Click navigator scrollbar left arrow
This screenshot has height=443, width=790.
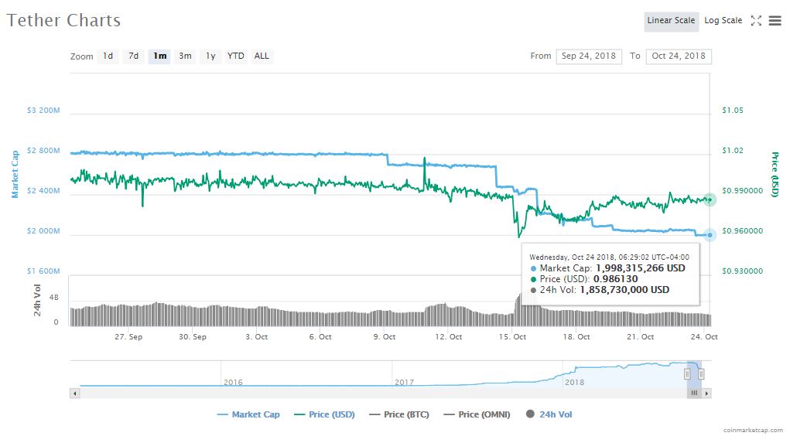75,394
